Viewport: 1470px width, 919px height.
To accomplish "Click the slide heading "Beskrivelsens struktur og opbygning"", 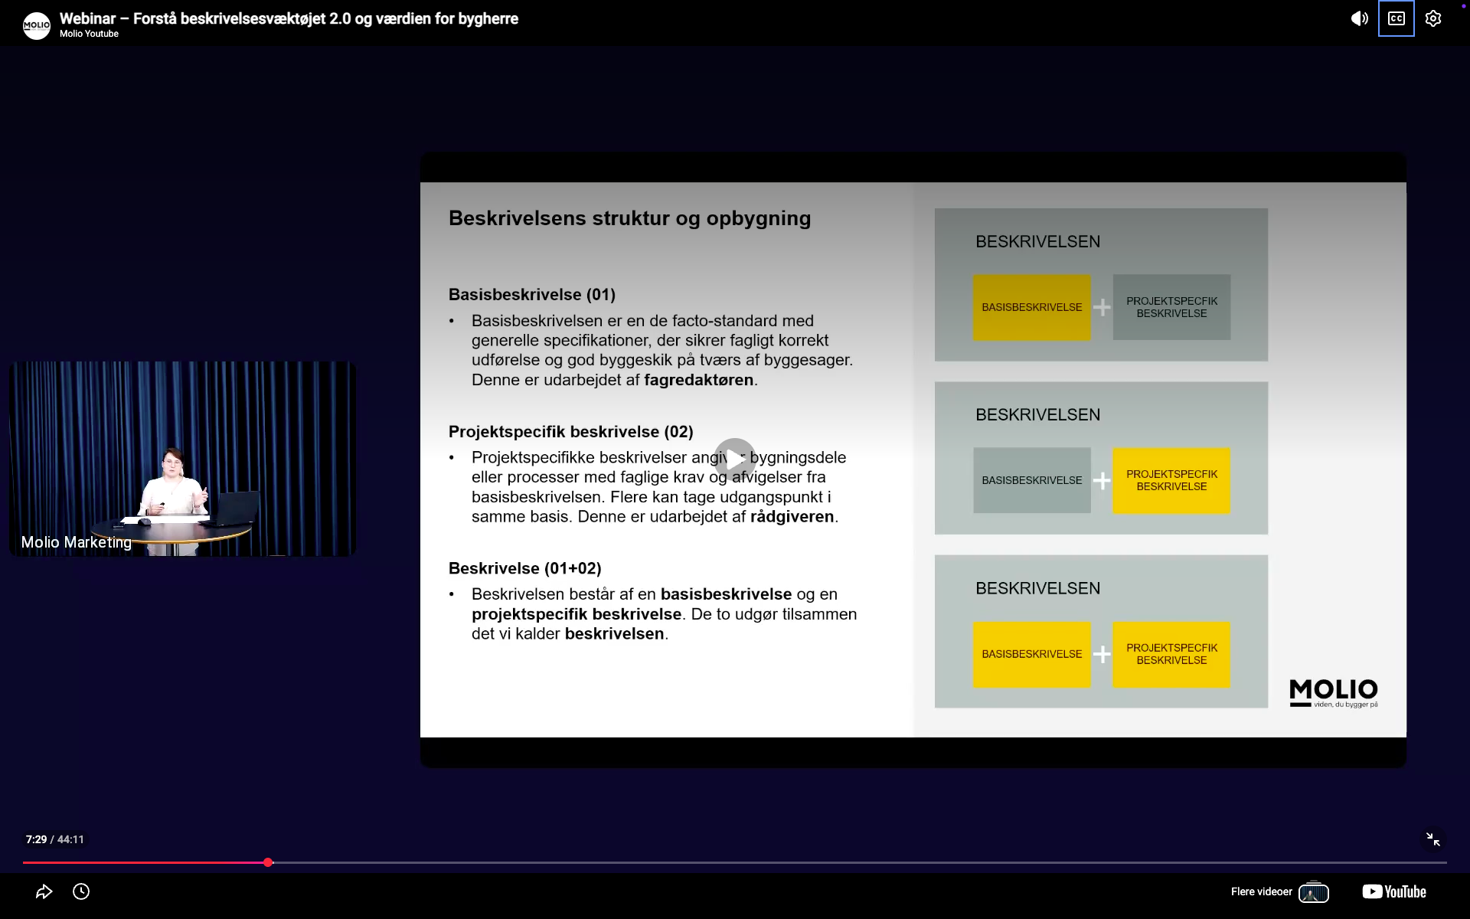I will 629,218.
